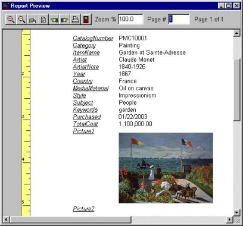
Task: Click the Monet painting thumbnail
Action: pyautogui.click(x=166, y=168)
